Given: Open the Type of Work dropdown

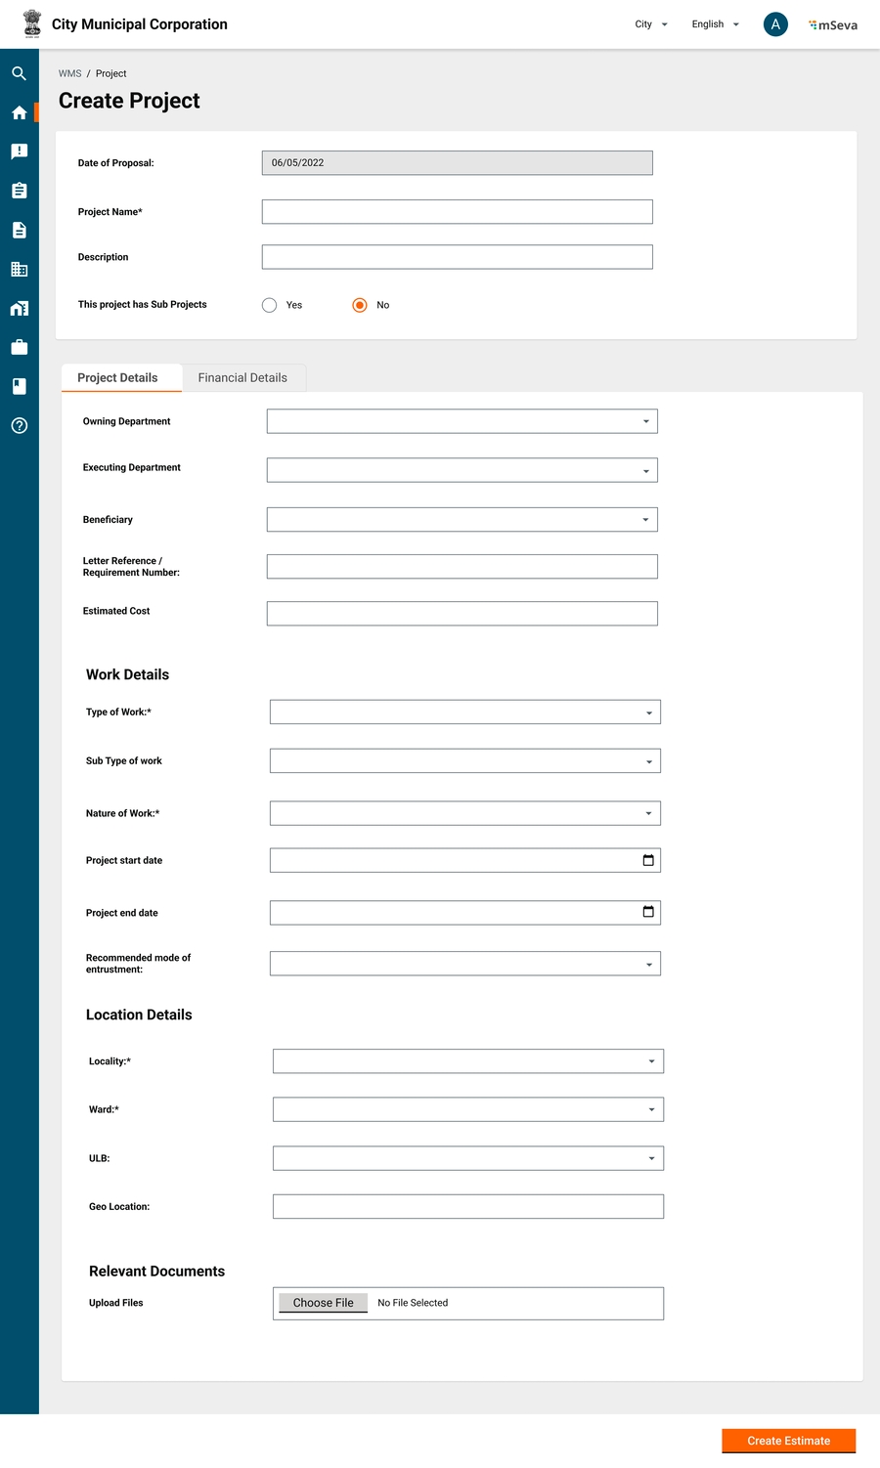Looking at the screenshot, I should pyautogui.click(x=464, y=712).
